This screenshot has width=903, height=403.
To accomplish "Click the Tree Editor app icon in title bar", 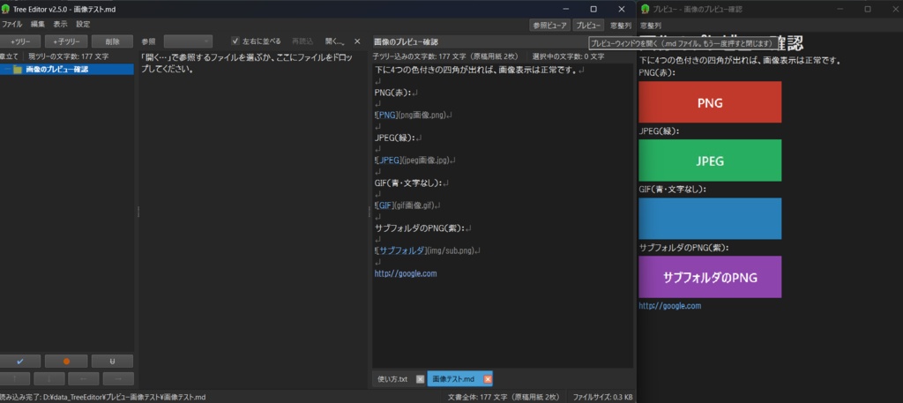I will [6, 9].
